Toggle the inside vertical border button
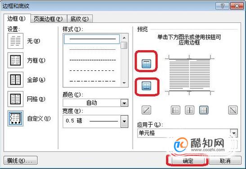Screen dimensions: 246x169 pos(189,110)
